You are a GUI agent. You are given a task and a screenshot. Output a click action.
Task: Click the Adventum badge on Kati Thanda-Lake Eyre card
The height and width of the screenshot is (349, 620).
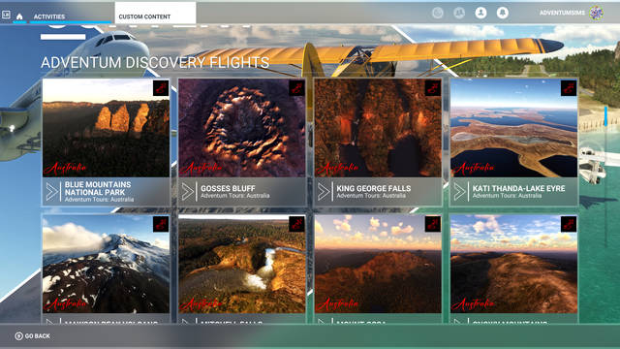(569, 88)
